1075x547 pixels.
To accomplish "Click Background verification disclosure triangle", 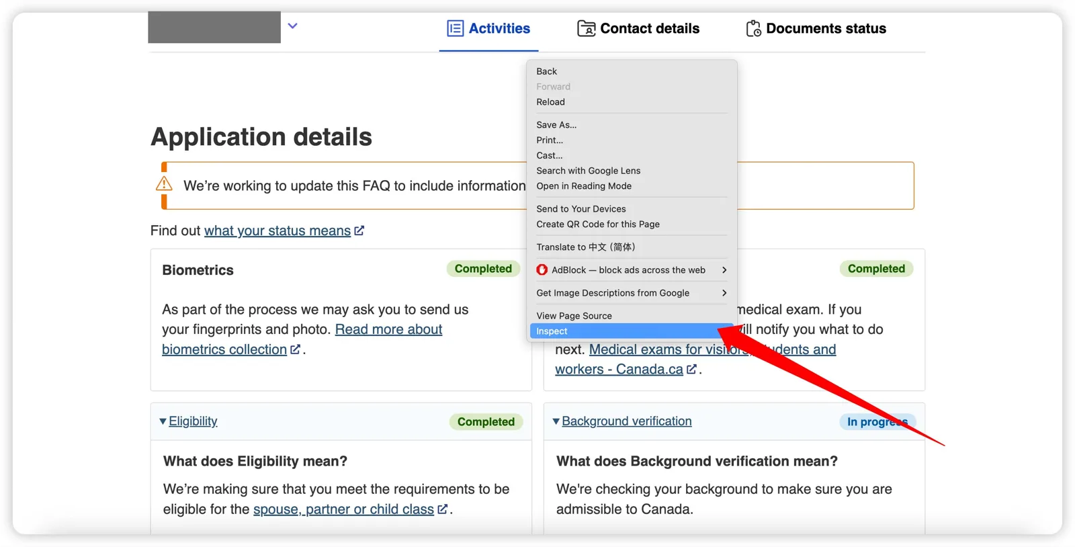I will (556, 421).
